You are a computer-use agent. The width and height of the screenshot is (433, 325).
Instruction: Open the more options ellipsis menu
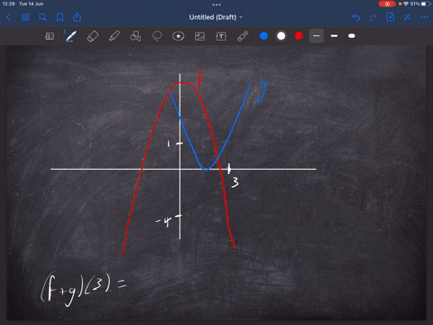click(x=425, y=17)
